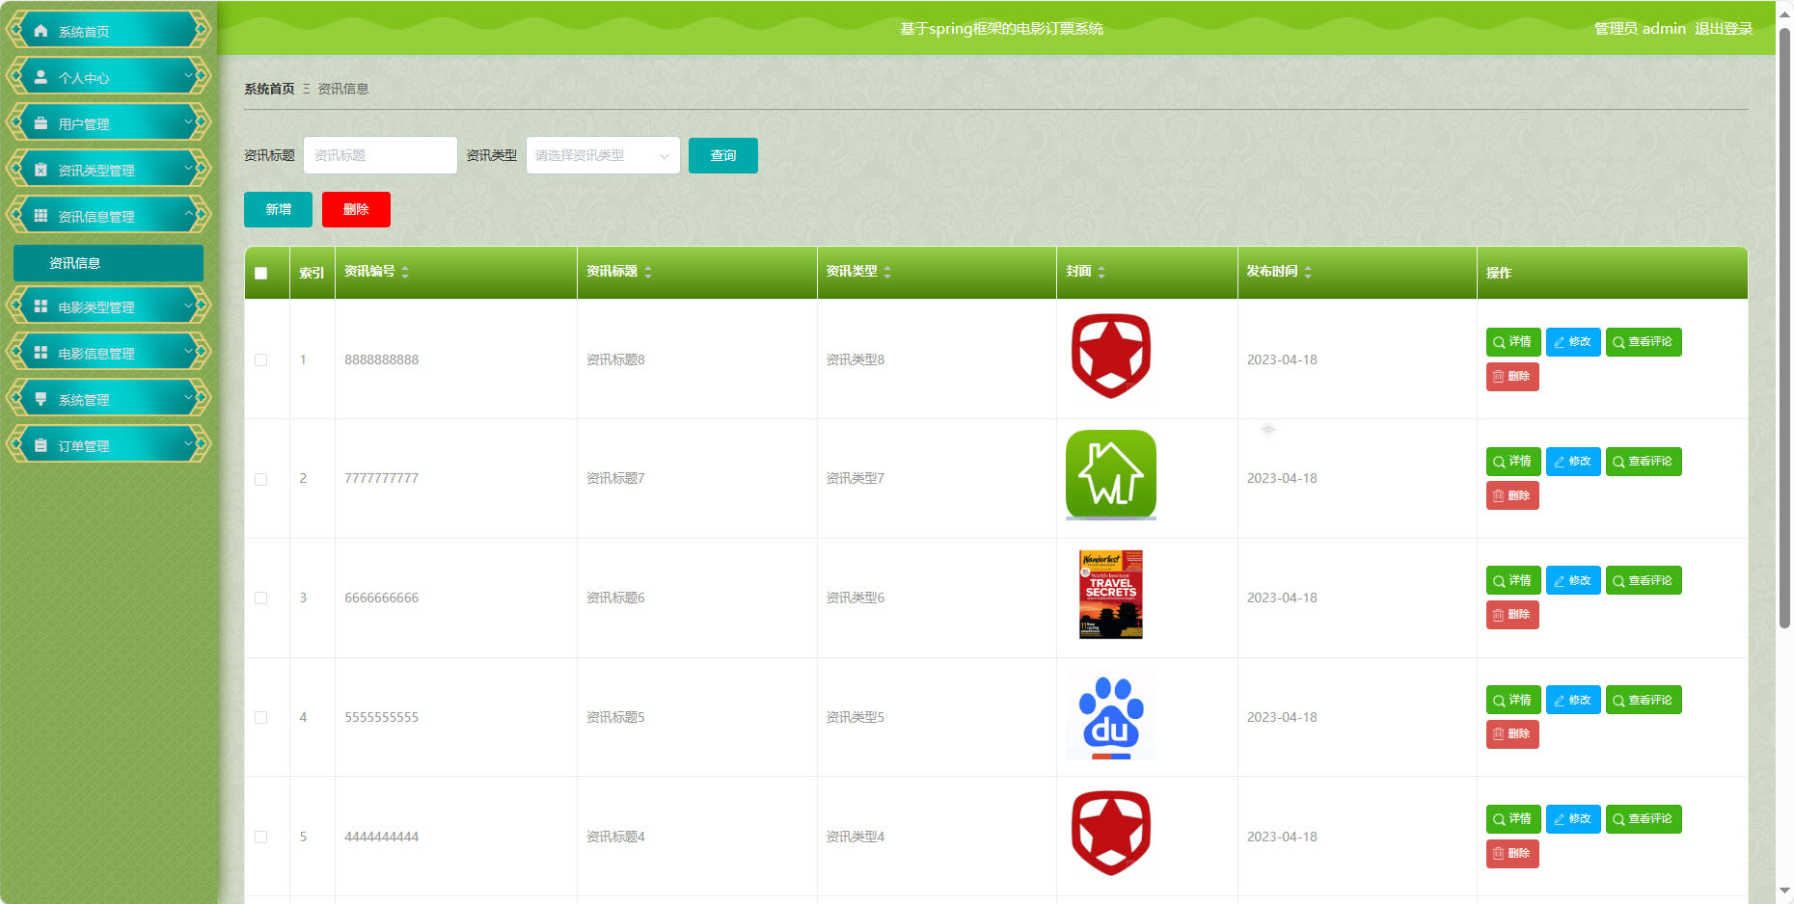Open the cover image of 资讯标题4
Image resolution: width=1794 pixels, height=904 pixels.
click(1111, 834)
